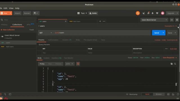Viewport: 180px width, 101px height.
Task: Open the New button dropdown arrow
Action: [10, 13]
